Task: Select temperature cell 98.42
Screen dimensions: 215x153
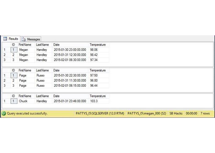Action: pos(99,55)
